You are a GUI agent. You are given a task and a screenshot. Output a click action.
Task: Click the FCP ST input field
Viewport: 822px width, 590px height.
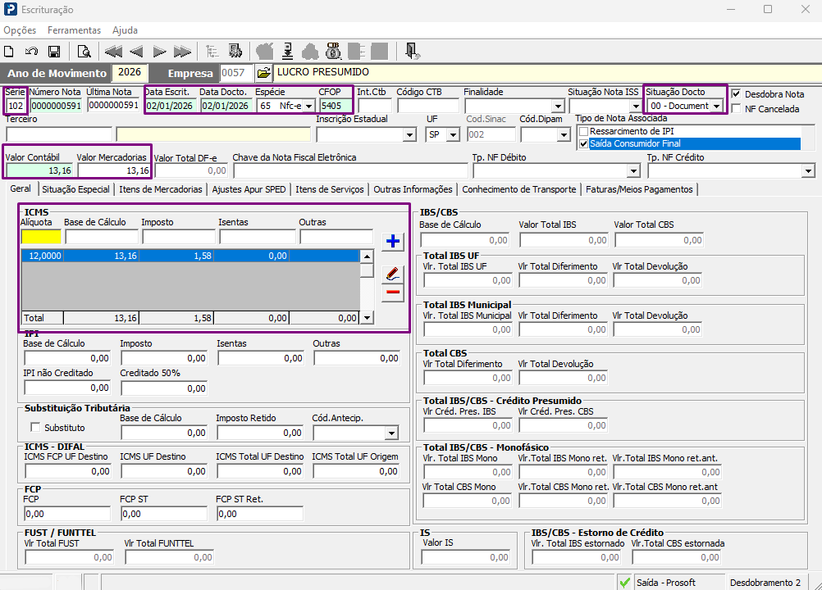164,514
